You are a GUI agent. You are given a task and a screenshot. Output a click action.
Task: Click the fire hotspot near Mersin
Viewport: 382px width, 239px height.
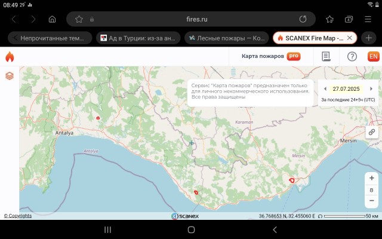point(292,179)
